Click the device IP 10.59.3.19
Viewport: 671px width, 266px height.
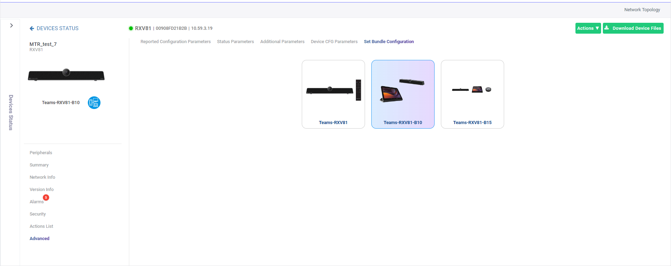202,28
